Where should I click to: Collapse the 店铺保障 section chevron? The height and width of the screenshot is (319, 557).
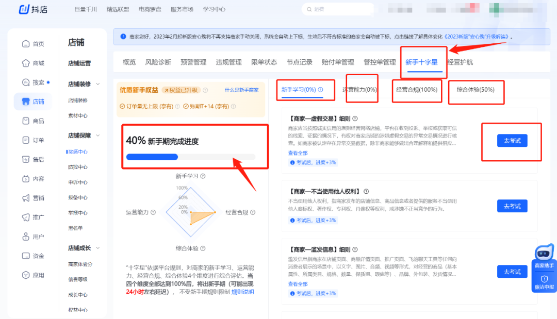pyautogui.click(x=97, y=136)
